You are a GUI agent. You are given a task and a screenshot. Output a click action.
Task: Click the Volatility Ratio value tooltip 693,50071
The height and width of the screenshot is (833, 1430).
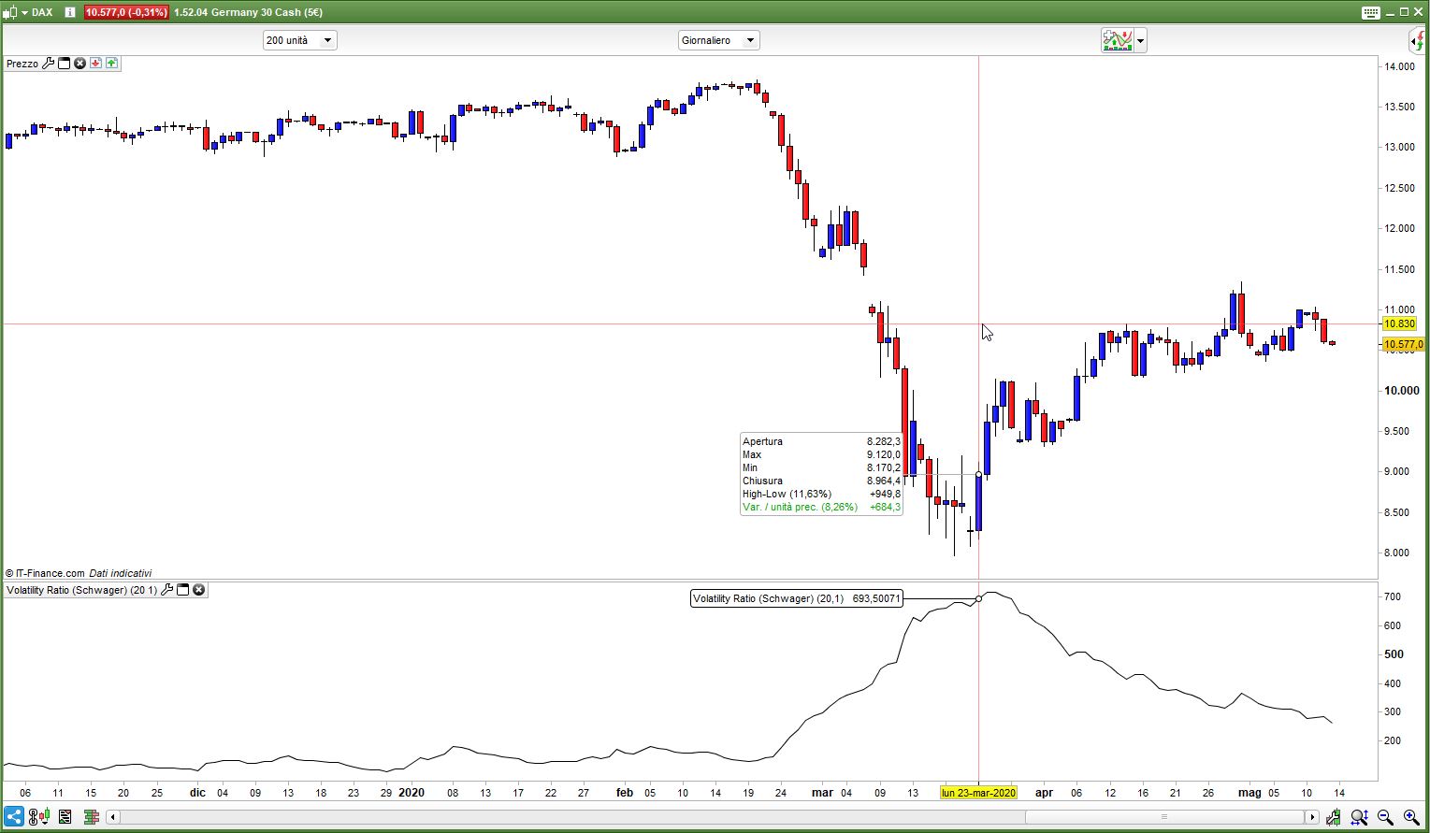tap(797, 598)
